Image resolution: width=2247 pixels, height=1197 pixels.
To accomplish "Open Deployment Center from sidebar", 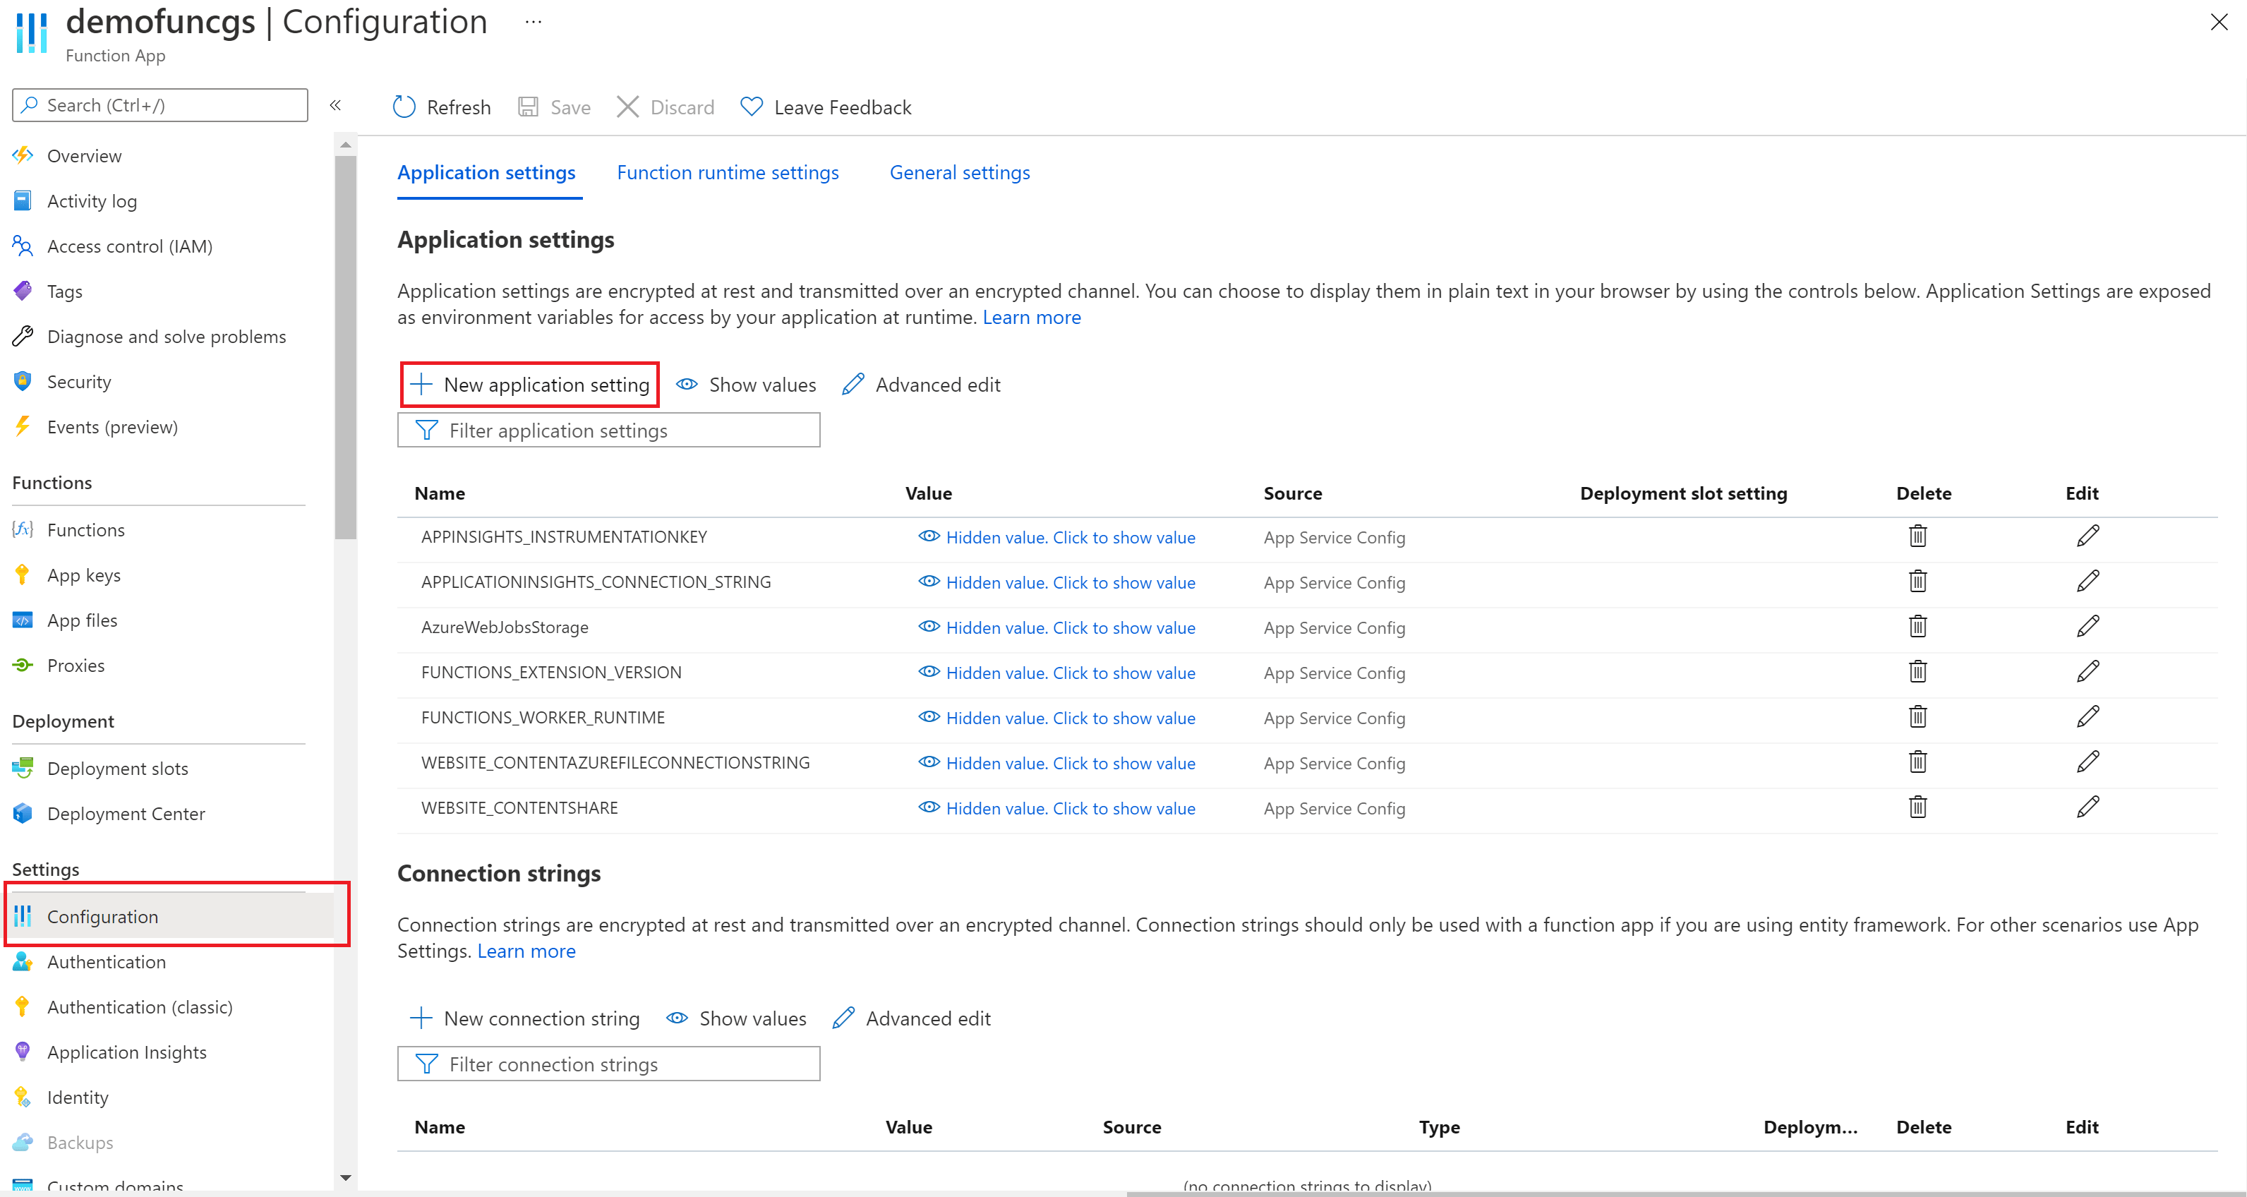I will point(126,813).
